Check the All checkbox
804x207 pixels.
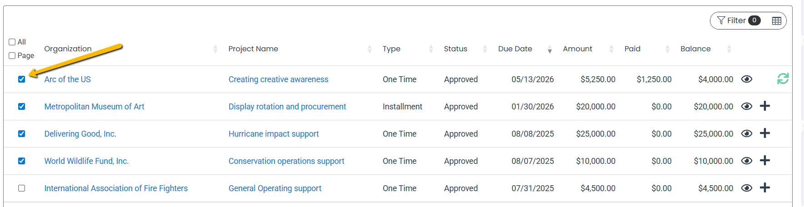click(x=12, y=42)
